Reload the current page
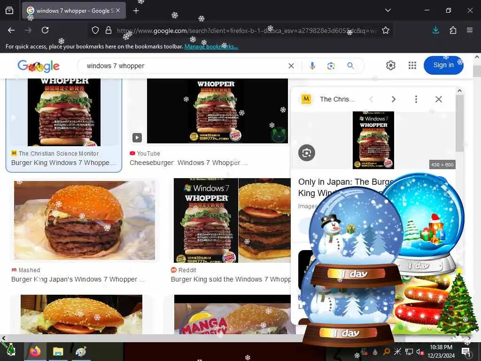Screen dimensions: 481x361 coord(45,30)
